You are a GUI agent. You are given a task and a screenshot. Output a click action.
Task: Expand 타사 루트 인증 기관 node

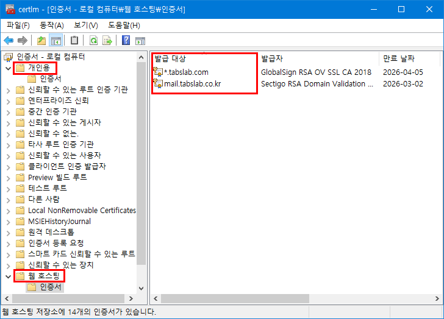8,145
